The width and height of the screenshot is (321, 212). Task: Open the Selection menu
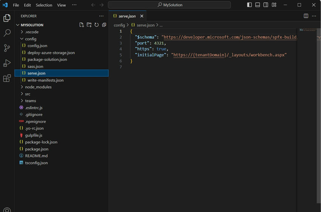(x=44, y=5)
